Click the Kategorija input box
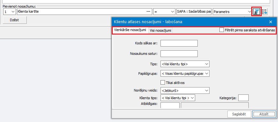 243,98
